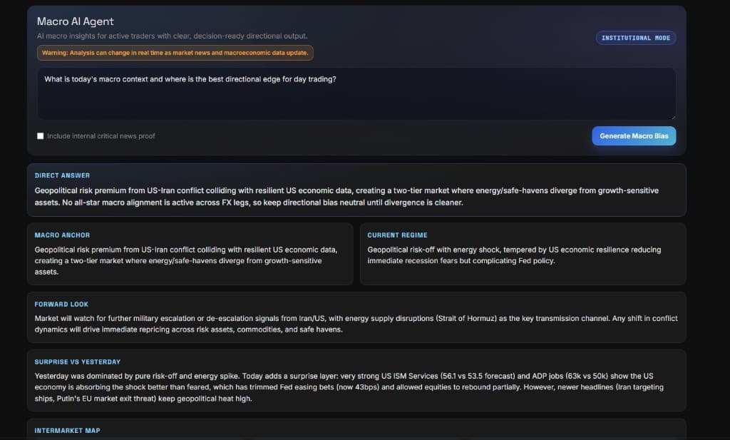Click the orange real-time analysis warning banner
The height and width of the screenshot is (440, 730).
point(175,53)
